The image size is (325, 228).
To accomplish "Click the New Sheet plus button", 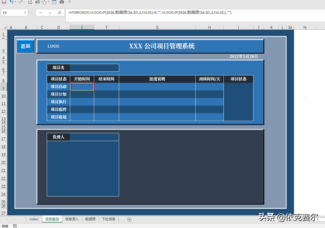I will (129, 219).
